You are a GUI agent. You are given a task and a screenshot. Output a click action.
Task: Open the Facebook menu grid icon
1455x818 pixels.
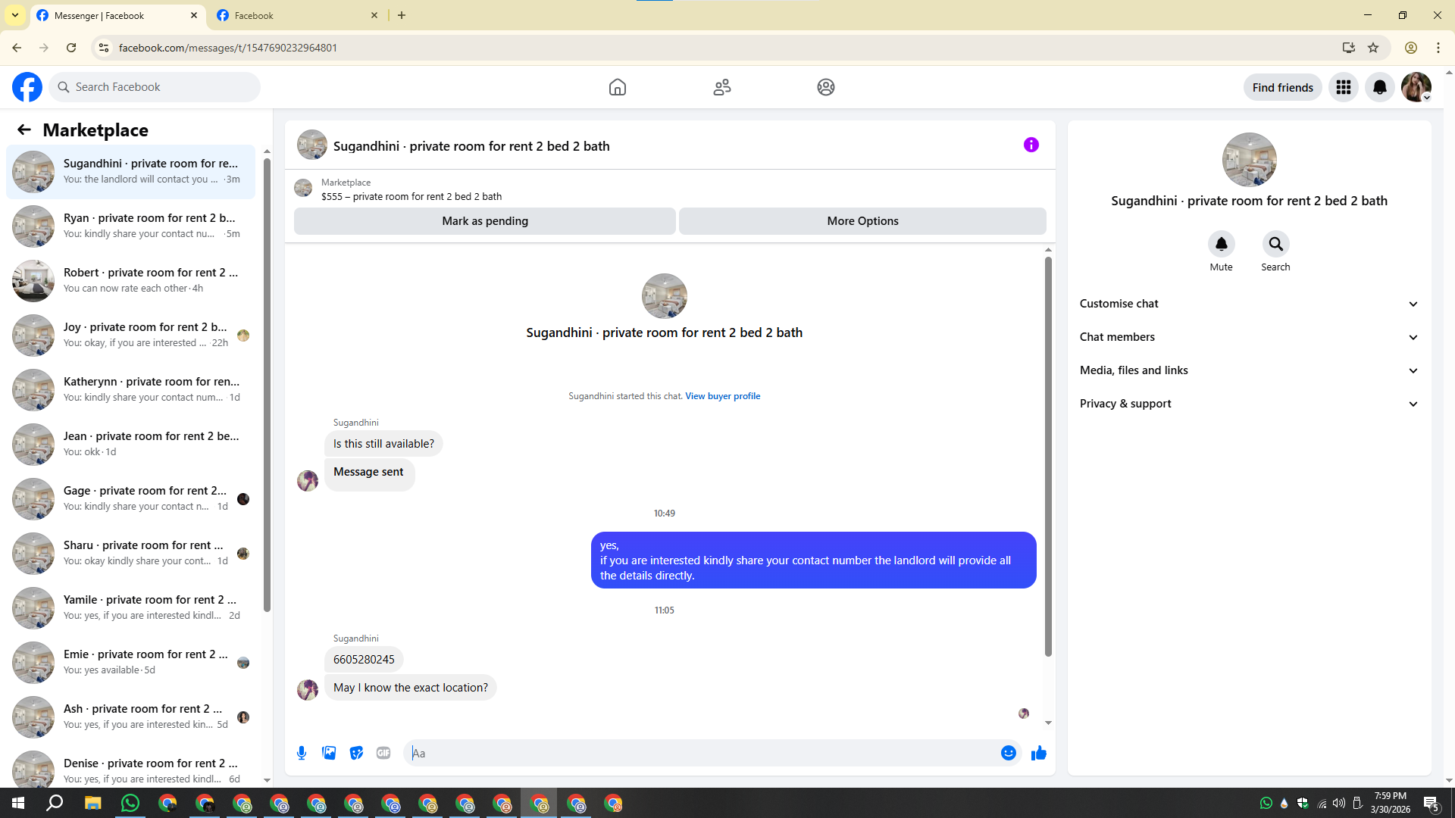(x=1343, y=87)
